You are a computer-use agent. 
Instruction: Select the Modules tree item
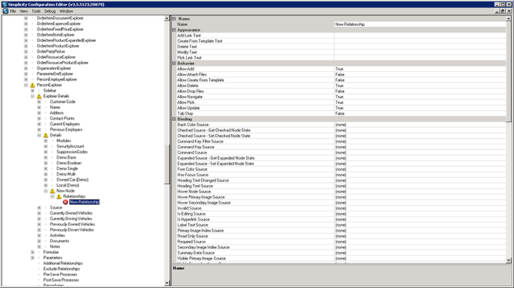[x=64, y=141]
